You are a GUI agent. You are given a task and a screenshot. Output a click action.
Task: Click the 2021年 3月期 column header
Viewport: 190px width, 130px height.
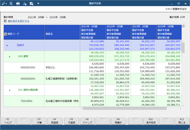click(93, 32)
